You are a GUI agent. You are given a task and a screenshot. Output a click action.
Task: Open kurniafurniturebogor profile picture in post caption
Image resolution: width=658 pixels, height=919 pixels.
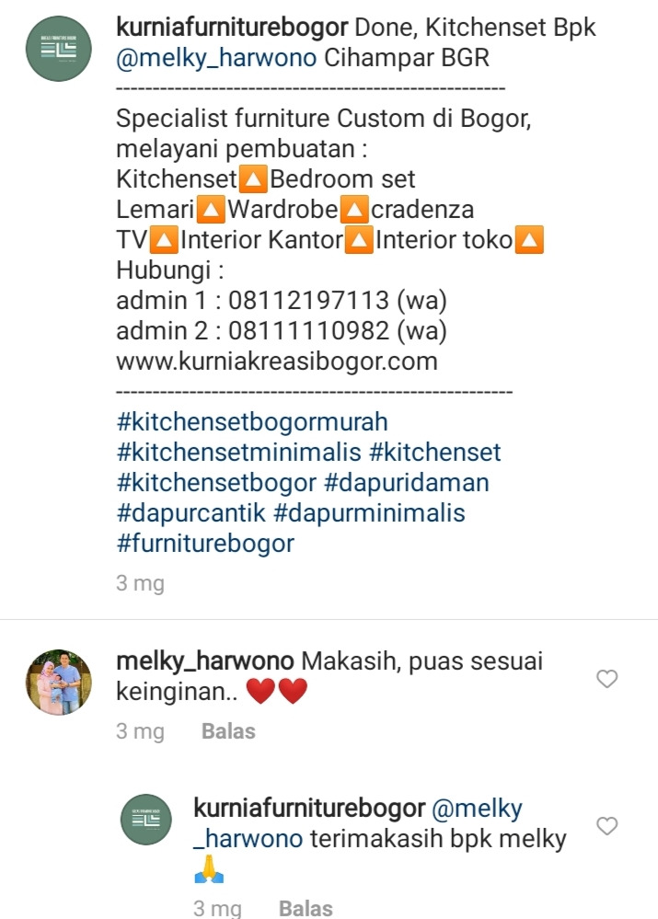pos(59,49)
